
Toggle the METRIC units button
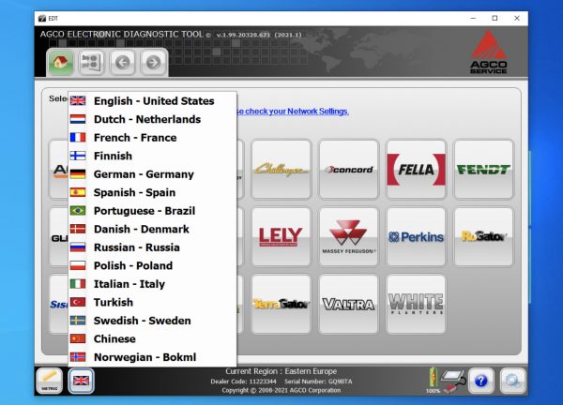[x=49, y=381]
